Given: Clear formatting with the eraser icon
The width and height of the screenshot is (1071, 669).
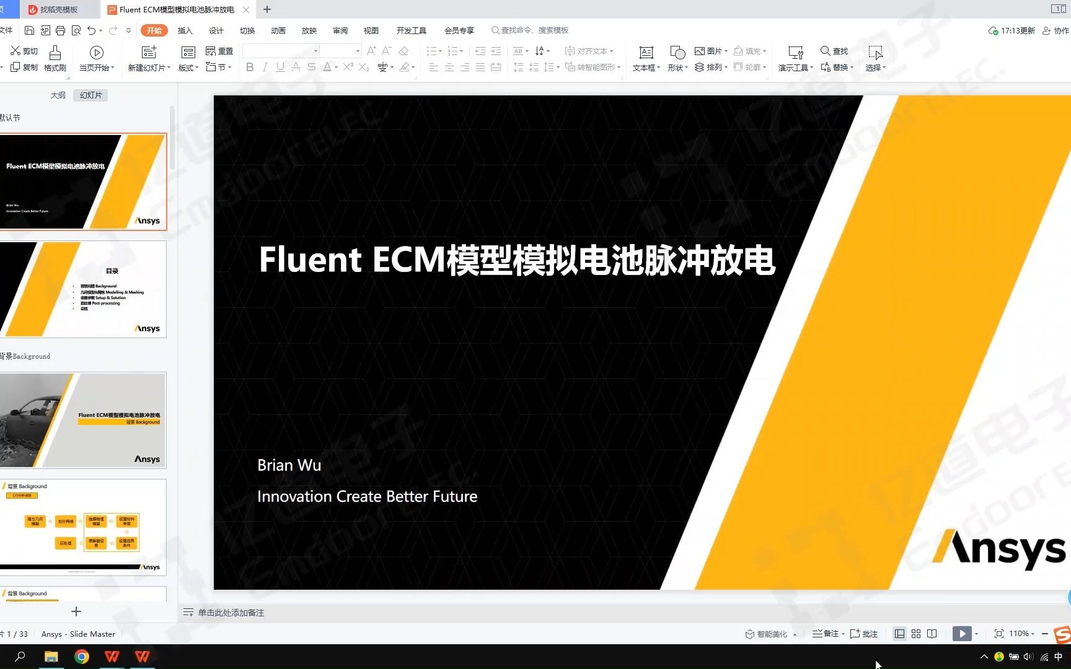Looking at the screenshot, I should [x=403, y=51].
